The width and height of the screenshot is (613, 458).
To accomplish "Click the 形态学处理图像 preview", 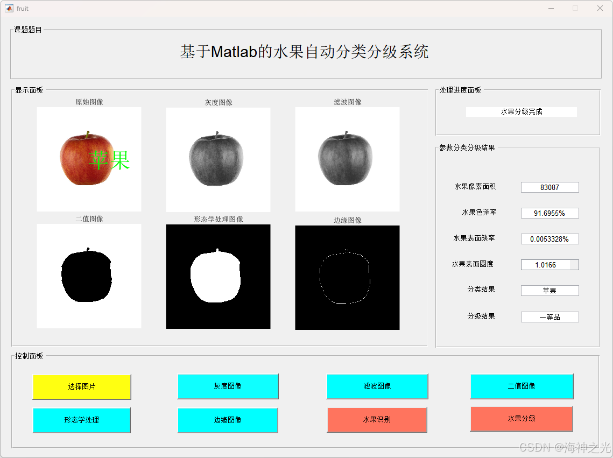I will (217, 276).
